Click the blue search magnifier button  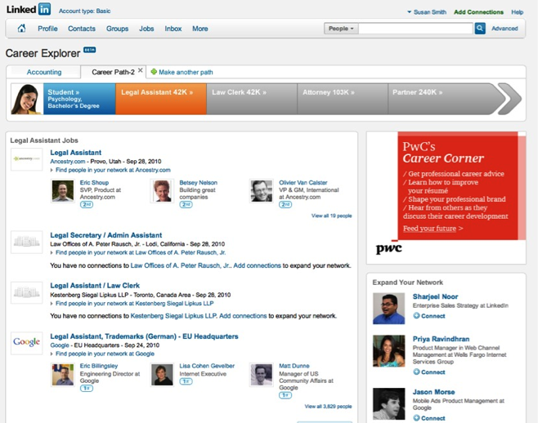480,29
